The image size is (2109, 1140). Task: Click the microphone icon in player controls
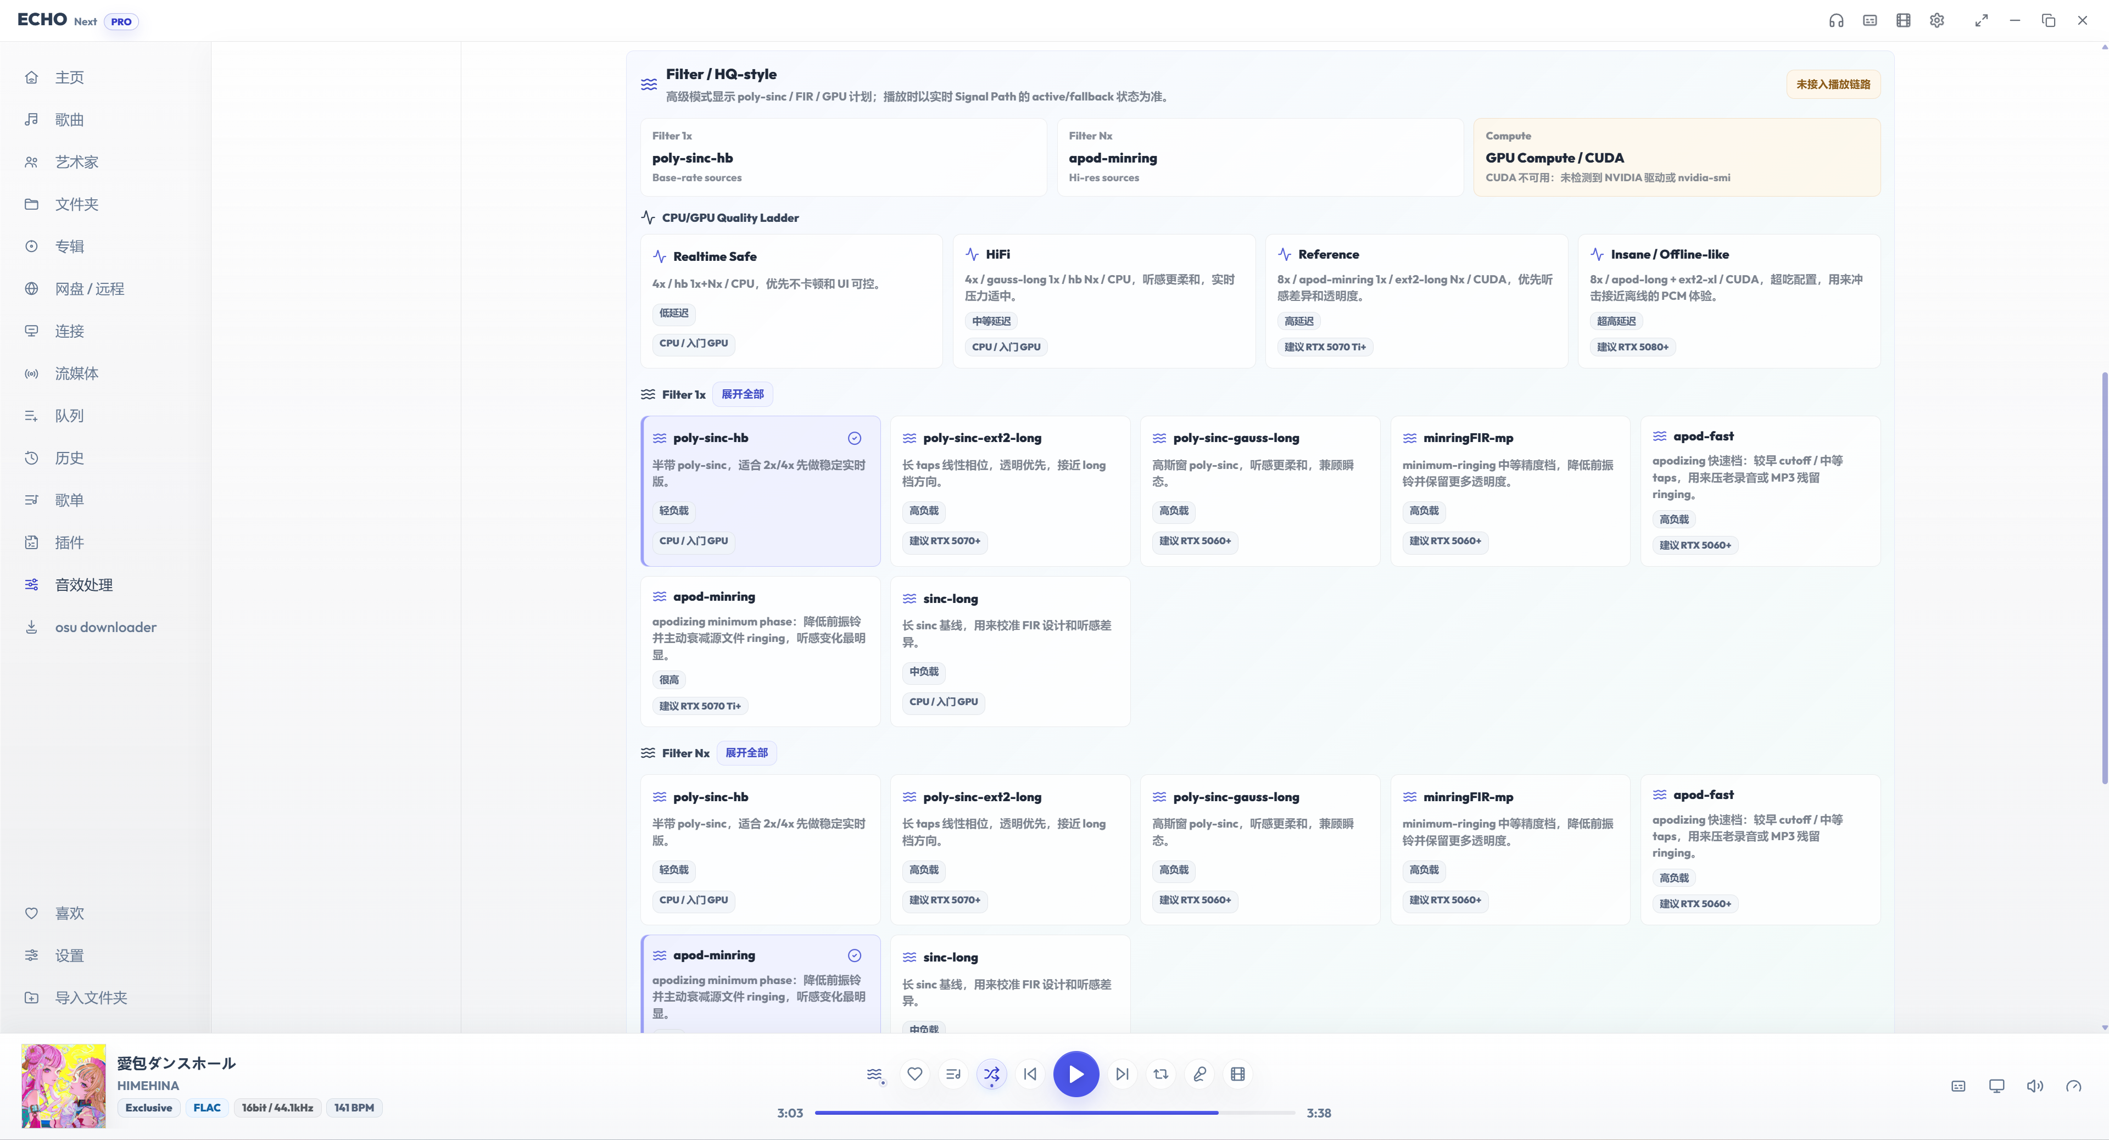tap(1199, 1074)
